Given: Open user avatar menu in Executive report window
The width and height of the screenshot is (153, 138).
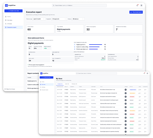Looking at the screenshot, I should coord(141,5).
